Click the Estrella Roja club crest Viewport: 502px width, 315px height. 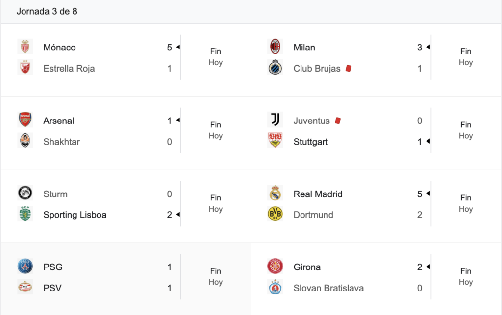[25, 68]
